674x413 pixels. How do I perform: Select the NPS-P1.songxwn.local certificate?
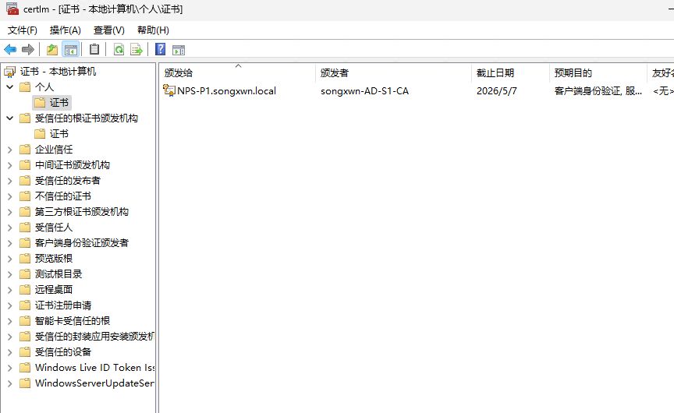(225, 91)
